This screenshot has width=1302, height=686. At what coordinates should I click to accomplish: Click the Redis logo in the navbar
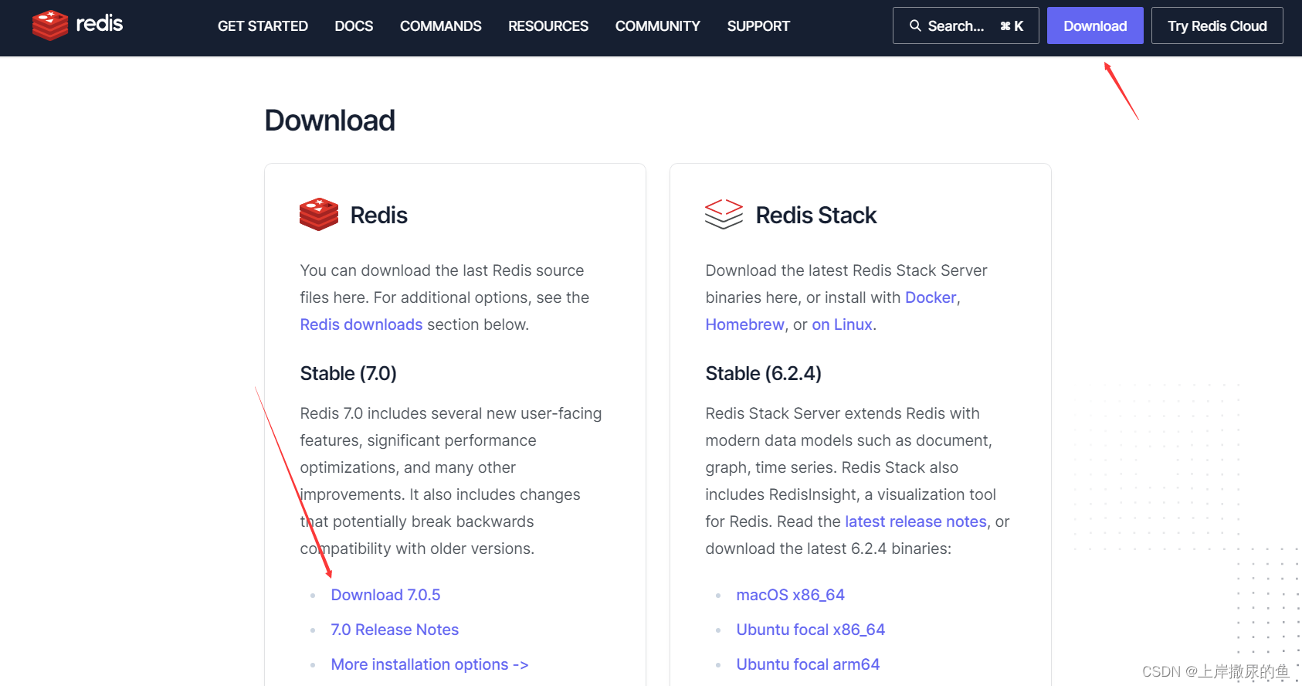coord(77,25)
